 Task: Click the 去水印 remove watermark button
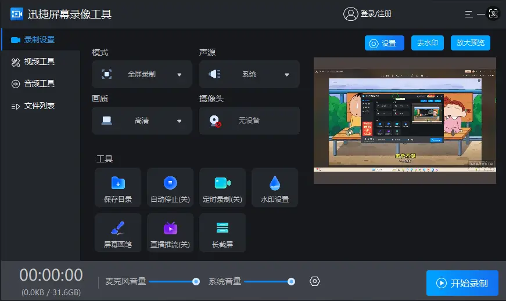(x=428, y=43)
